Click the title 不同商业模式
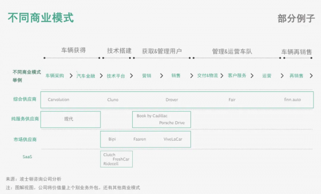The image size is (321, 194). click(x=41, y=18)
